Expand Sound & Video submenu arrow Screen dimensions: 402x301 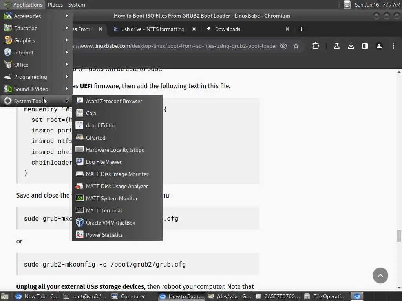pyautogui.click(x=67, y=89)
